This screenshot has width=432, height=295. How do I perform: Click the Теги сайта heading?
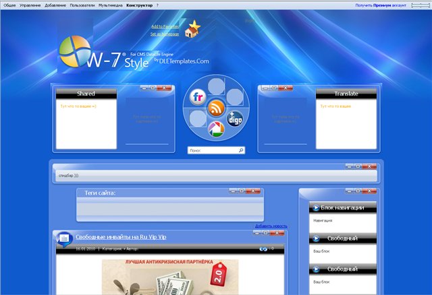[x=100, y=193]
